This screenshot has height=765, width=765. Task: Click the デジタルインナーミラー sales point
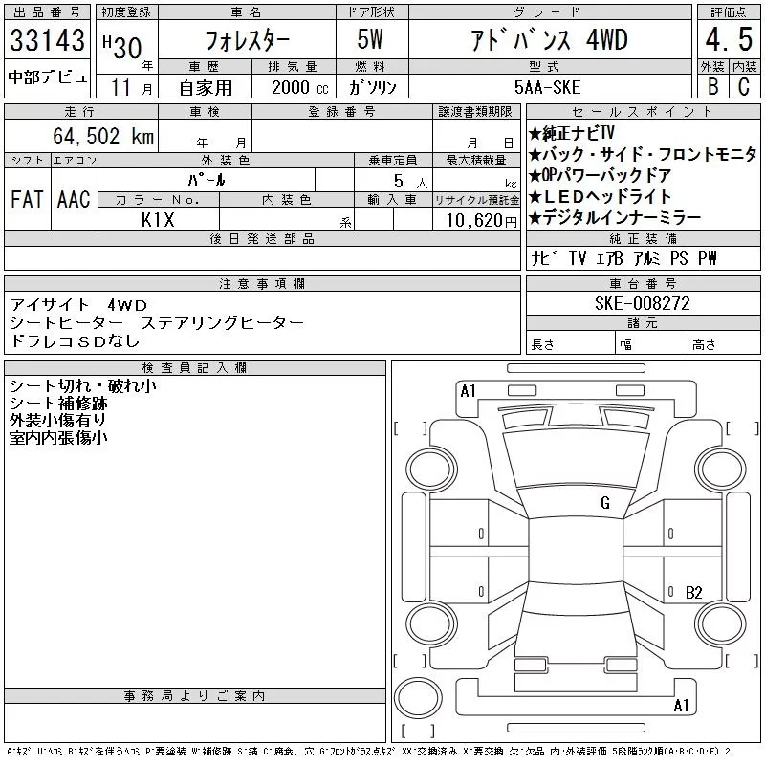point(615,218)
